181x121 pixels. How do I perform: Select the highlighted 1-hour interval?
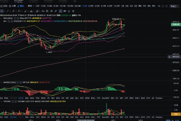click(84, 6)
